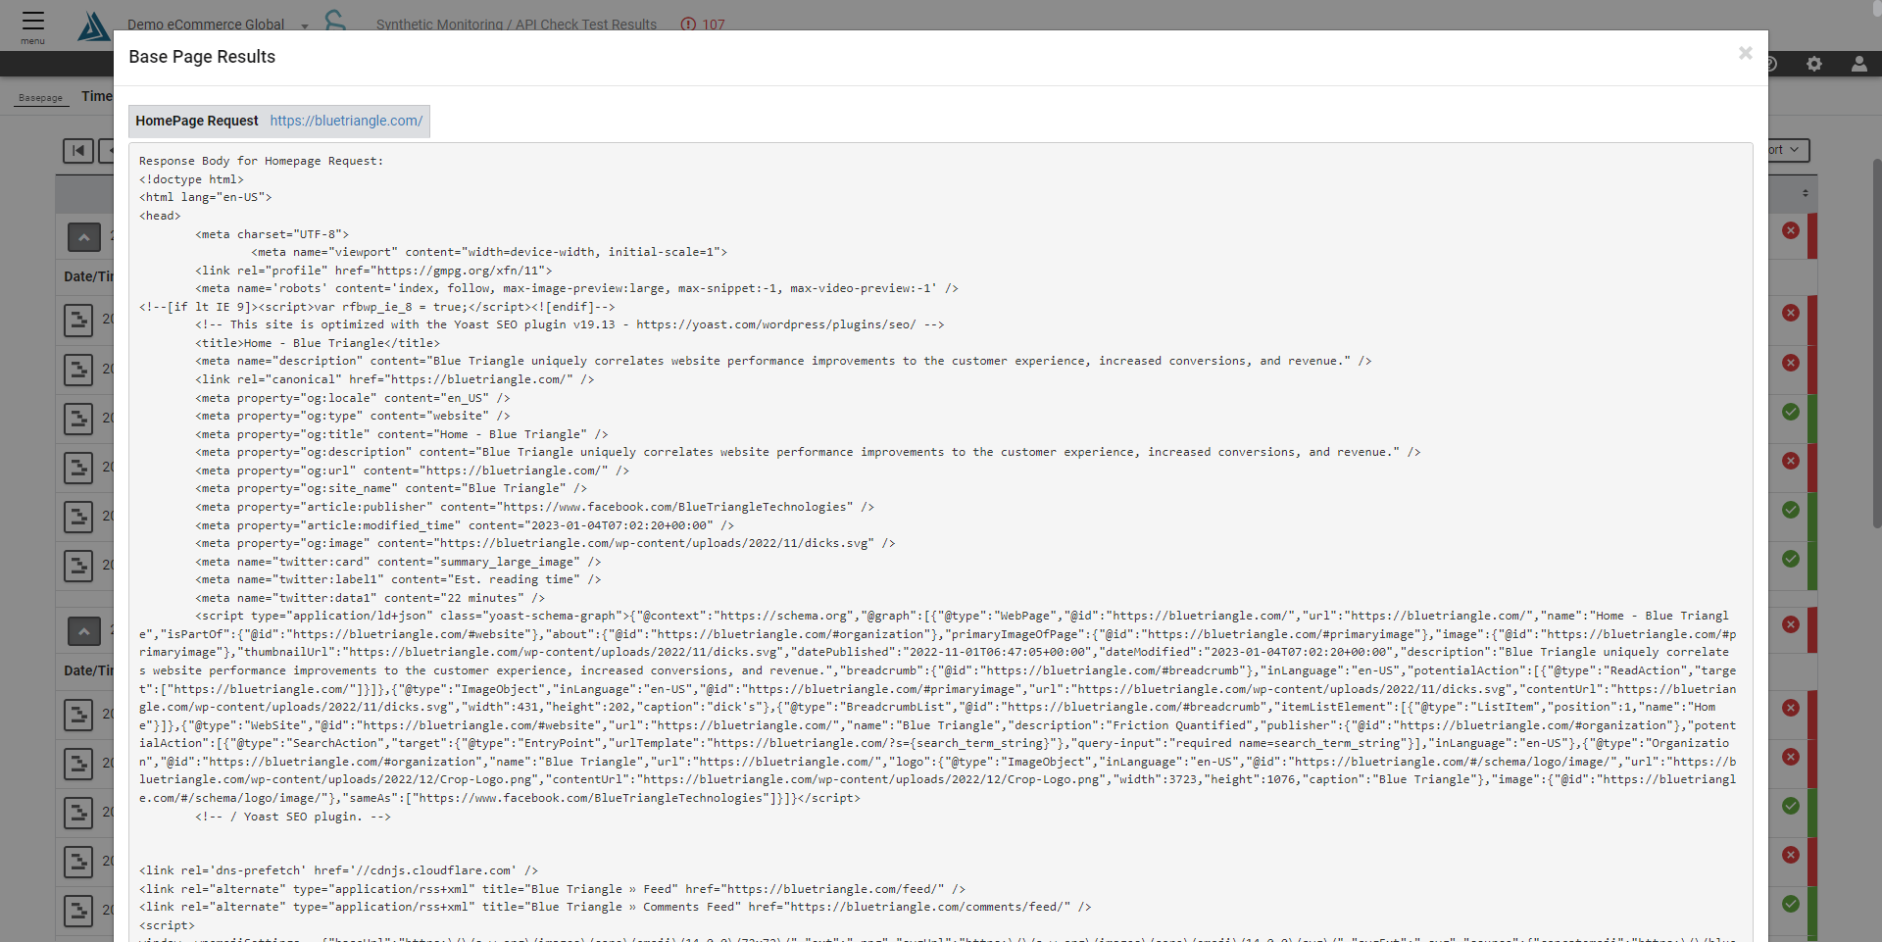The width and height of the screenshot is (1882, 942).
Task: Click the topmost red X status icon
Action: [1791, 230]
